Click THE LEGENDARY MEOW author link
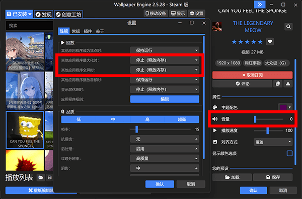 (253, 27)
